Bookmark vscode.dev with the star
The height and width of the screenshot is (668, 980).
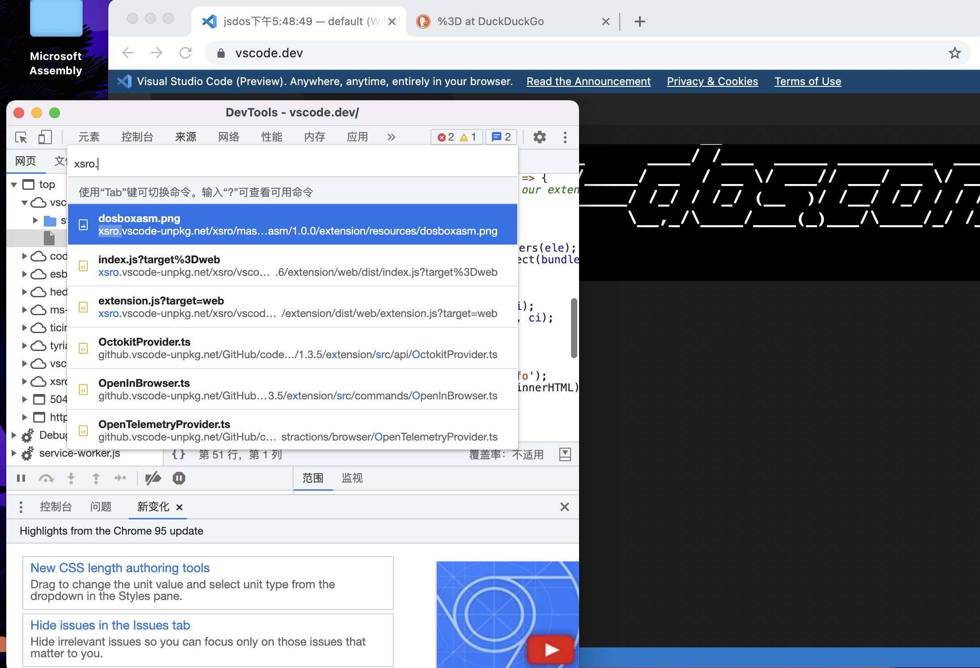click(x=955, y=53)
